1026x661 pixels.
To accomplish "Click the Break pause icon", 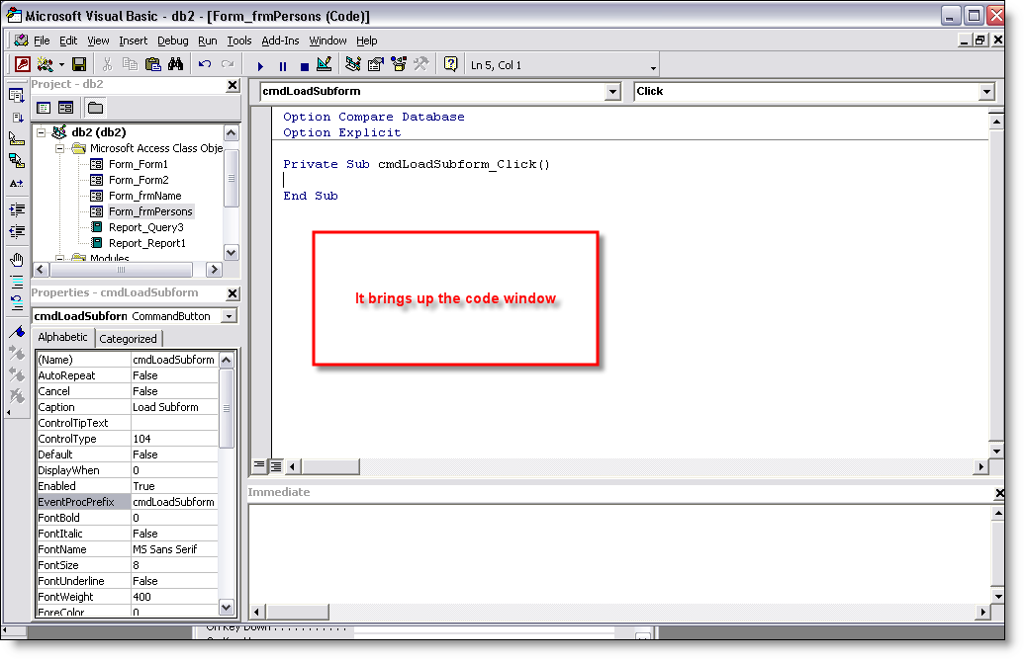I will (x=283, y=66).
